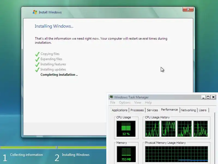
Task: Click the 'Expanding files' step text
Action: 51,59
